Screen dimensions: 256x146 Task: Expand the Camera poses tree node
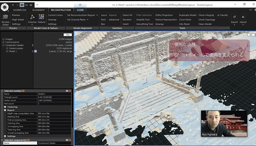coord(7,48)
